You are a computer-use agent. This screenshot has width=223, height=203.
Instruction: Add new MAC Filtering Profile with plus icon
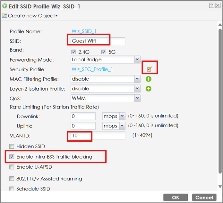(149, 79)
